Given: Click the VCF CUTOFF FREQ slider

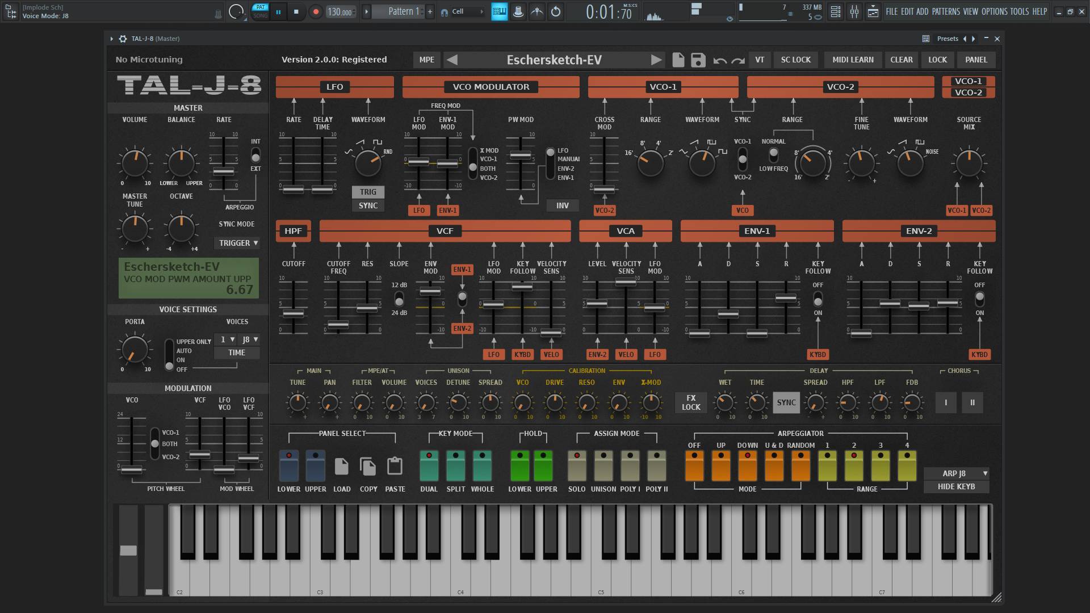Looking at the screenshot, I should [338, 325].
